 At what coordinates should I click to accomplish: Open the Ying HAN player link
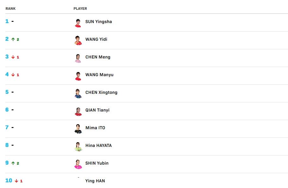[95, 181]
